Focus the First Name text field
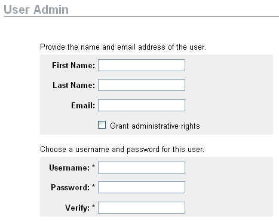 pyautogui.click(x=142, y=65)
